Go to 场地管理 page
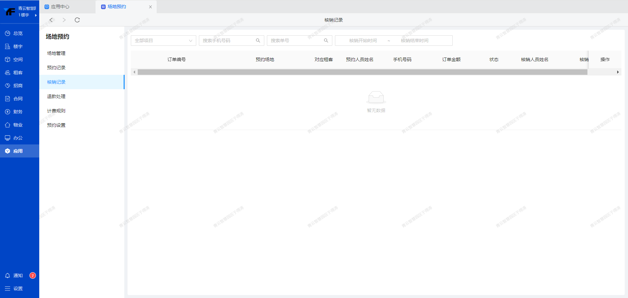The height and width of the screenshot is (298, 628). tap(56, 53)
